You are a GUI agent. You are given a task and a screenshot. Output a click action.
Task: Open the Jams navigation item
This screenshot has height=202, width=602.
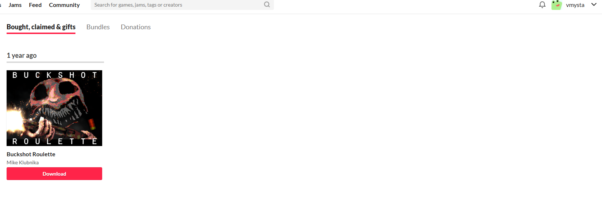15,5
